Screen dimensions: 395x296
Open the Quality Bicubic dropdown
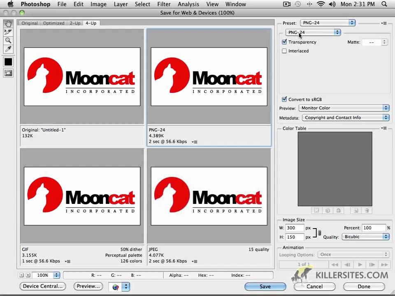click(365, 237)
